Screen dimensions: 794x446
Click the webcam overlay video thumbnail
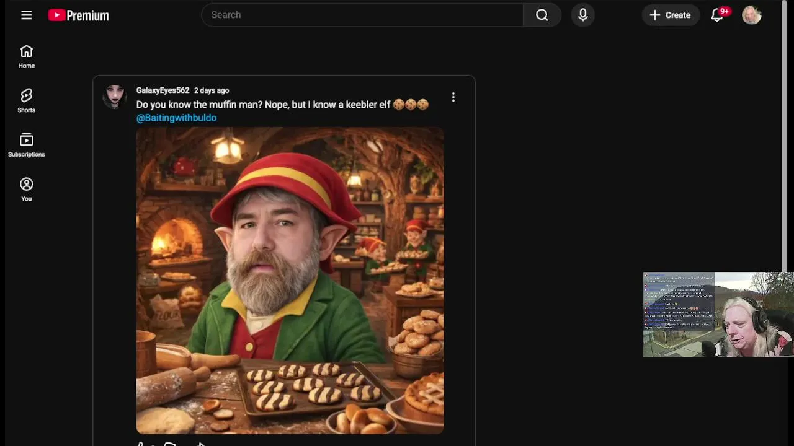click(718, 315)
